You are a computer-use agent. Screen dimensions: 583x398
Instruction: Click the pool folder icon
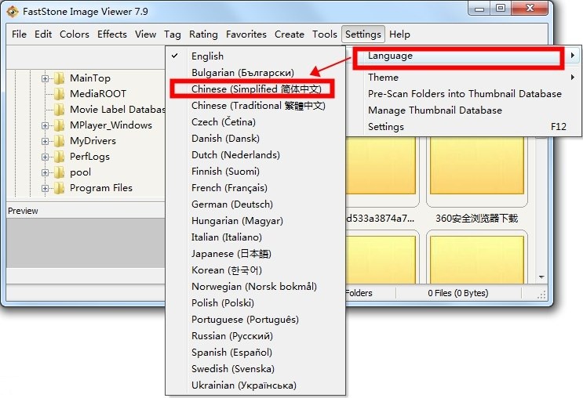tap(59, 172)
